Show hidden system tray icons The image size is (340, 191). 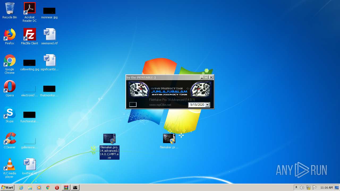click(x=296, y=188)
